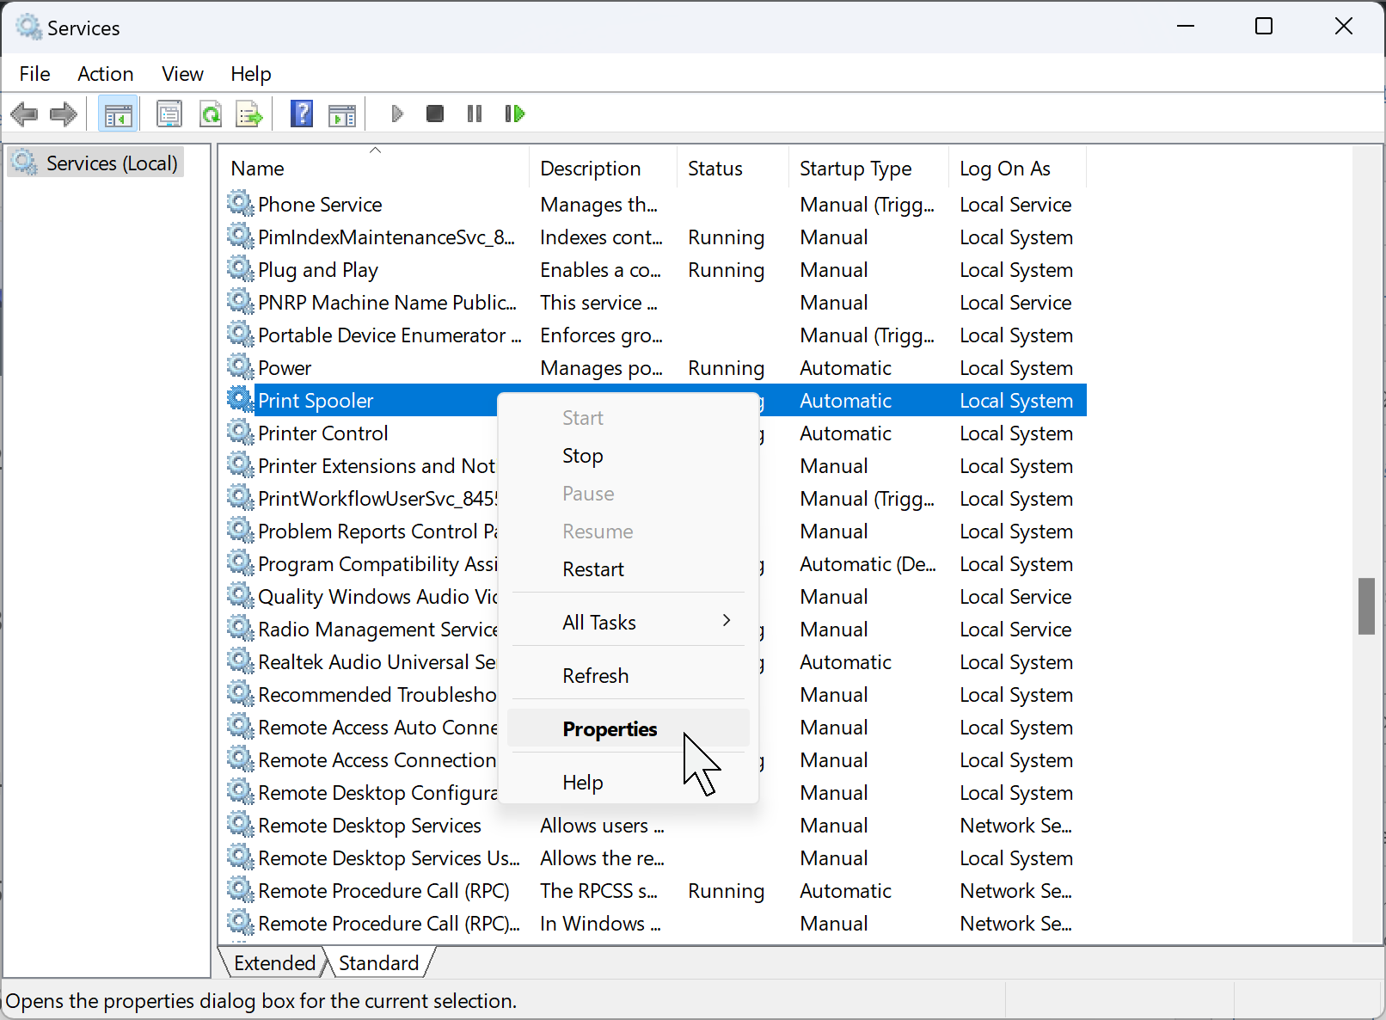Click the Stop Service square icon

(435, 114)
